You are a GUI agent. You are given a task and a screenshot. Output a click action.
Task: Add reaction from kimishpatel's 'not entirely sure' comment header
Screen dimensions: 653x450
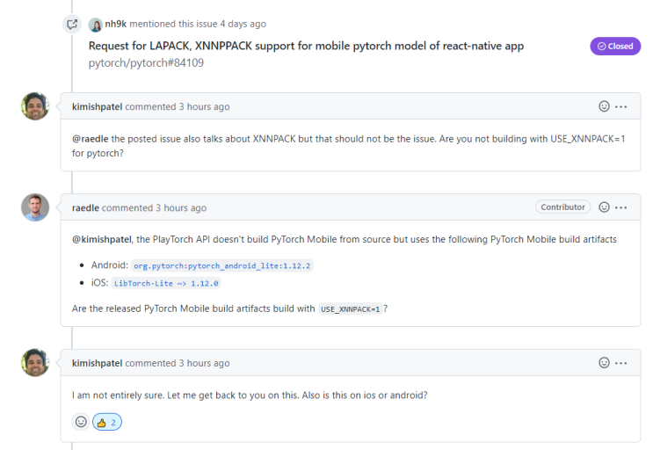pyautogui.click(x=604, y=363)
